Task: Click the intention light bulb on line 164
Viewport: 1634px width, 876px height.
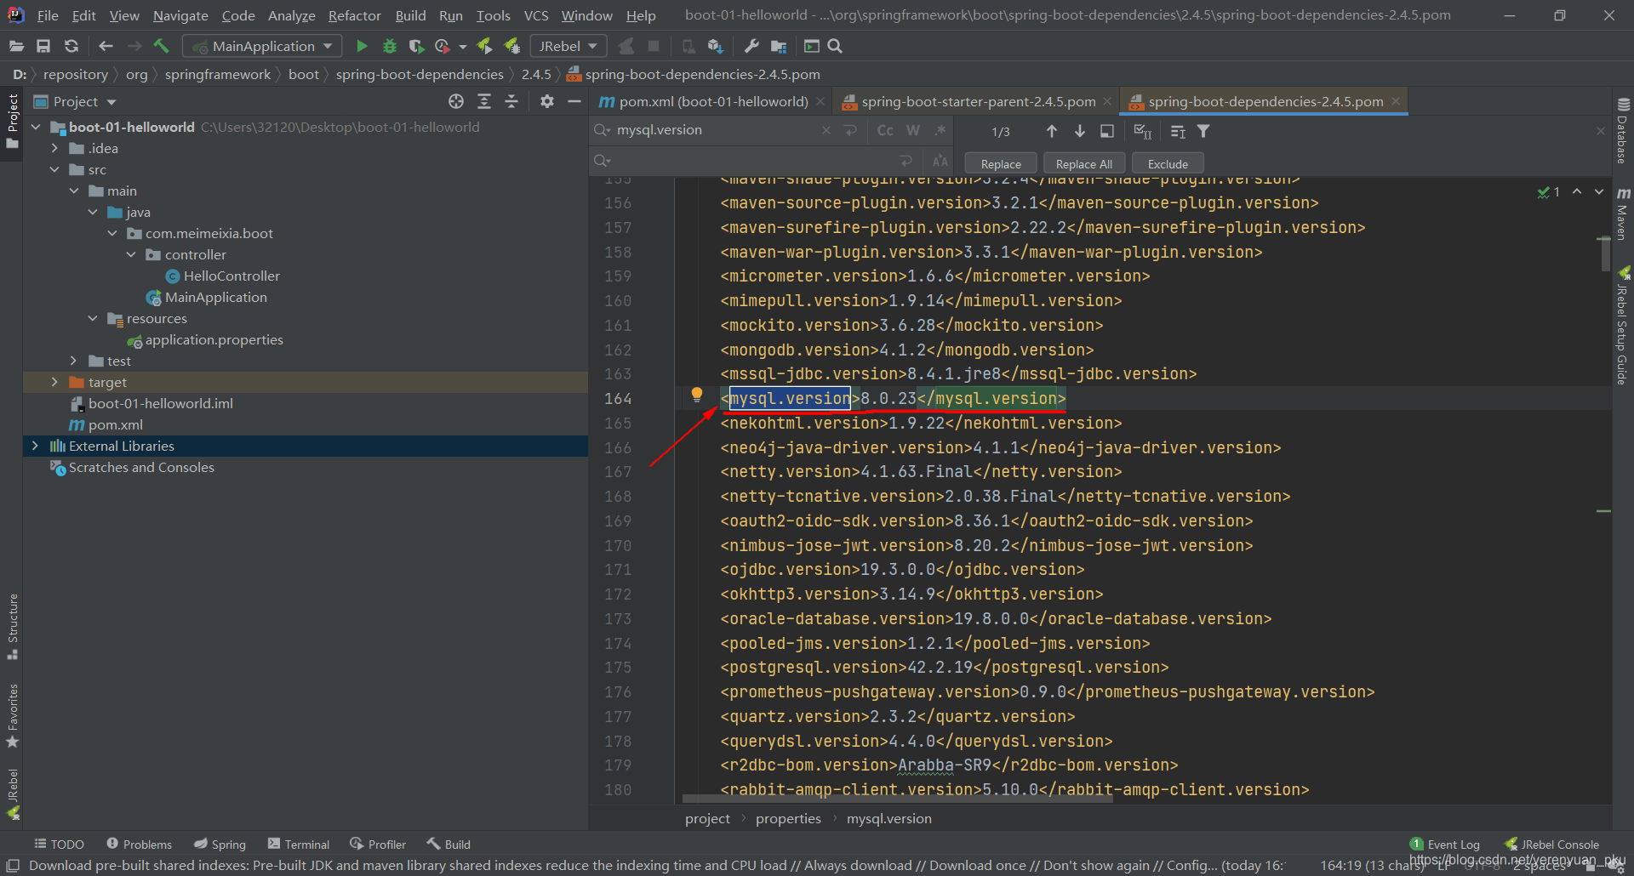Action: point(697,395)
